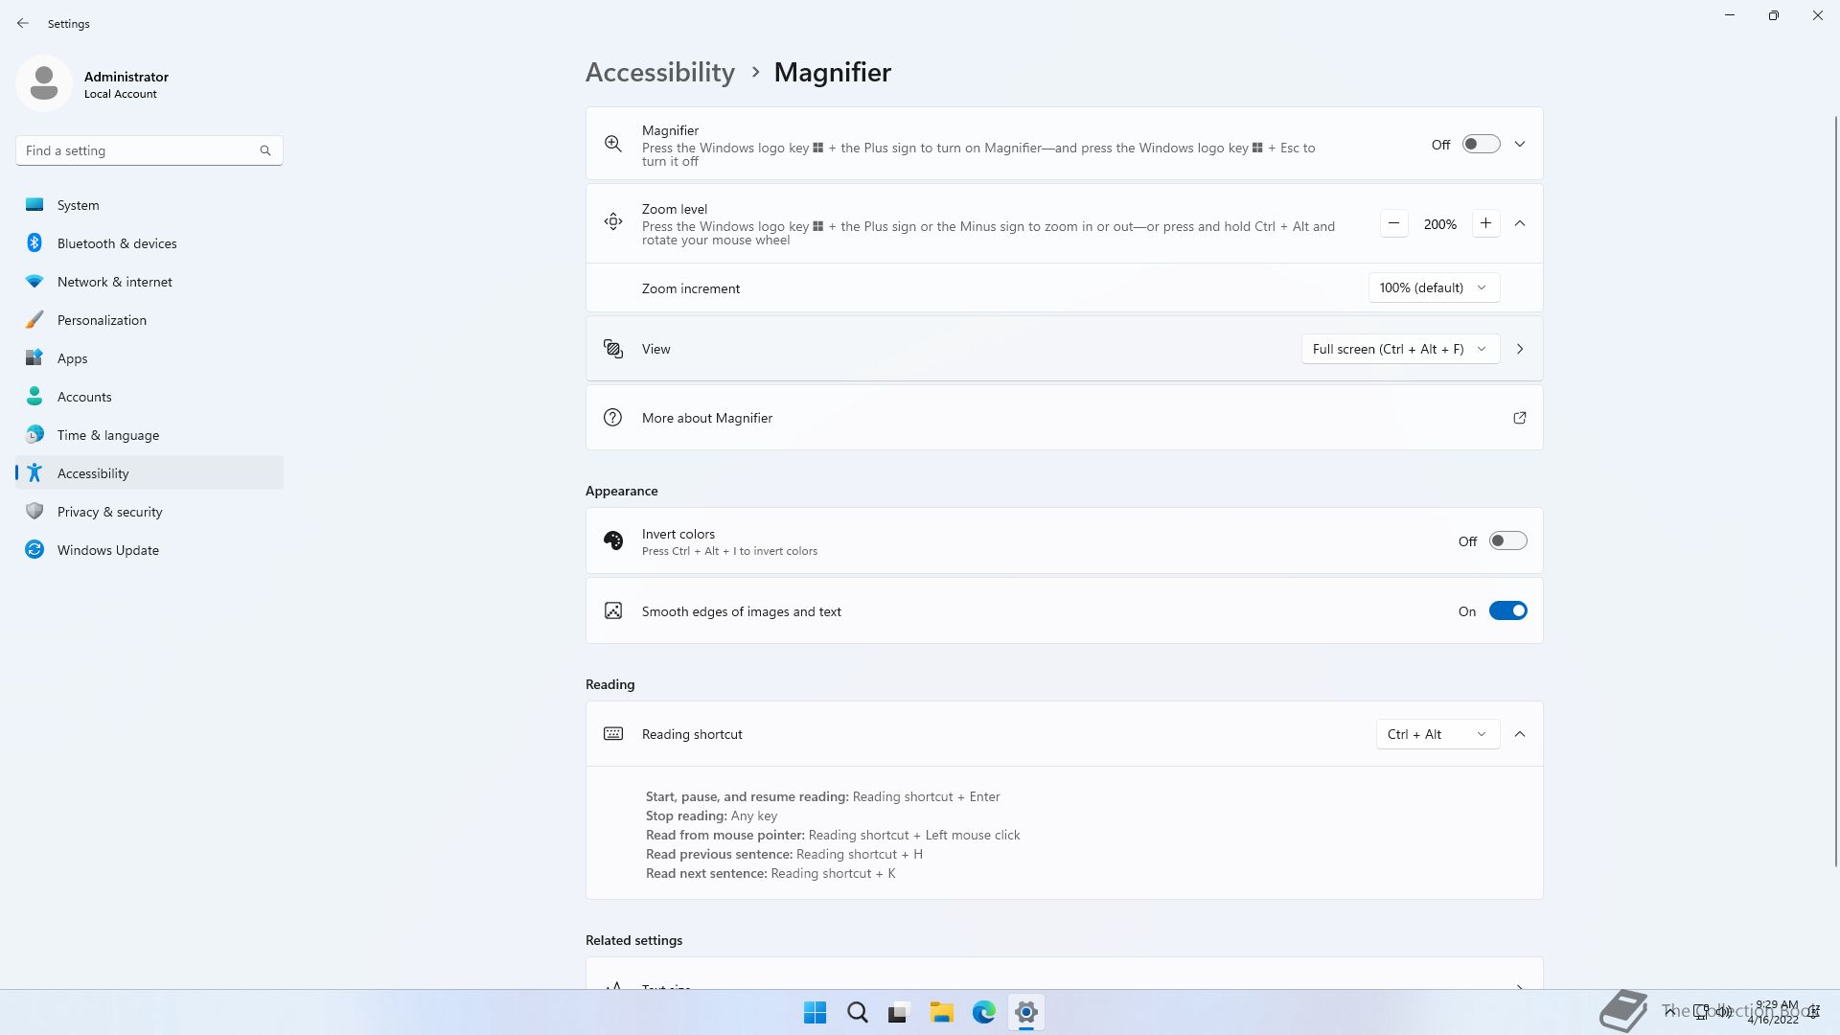Screen dimensions: 1840x1035
Task: Open File Explorer from the taskbar
Action: (x=941, y=1012)
